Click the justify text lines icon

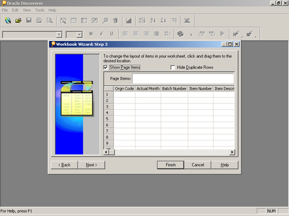157,34
